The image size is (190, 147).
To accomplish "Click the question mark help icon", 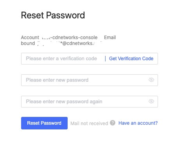I will [112, 123].
